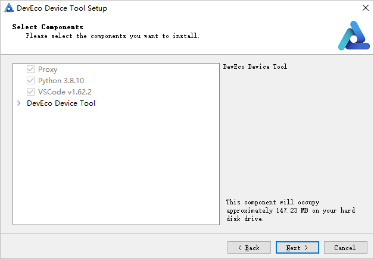This screenshot has width=374, height=259.
Task: Click the DevEco Device Tool description text
Action: click(255, 67)
